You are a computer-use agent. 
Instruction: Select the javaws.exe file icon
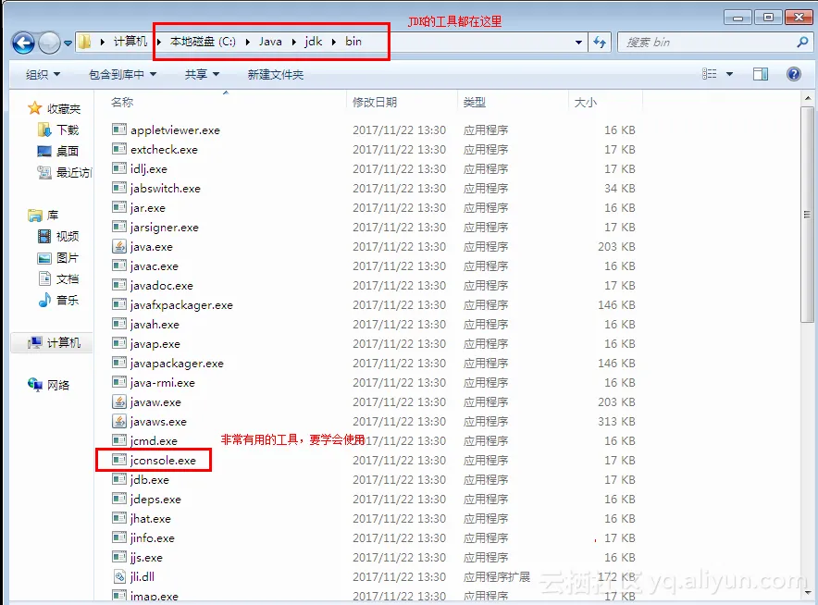[119, 421]
